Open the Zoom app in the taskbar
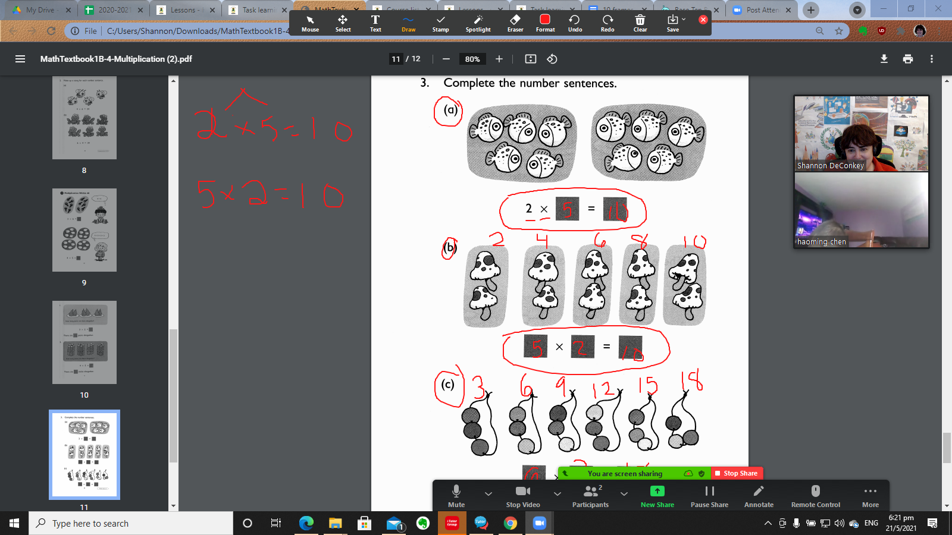952x535 pixels. pos(539,523)
